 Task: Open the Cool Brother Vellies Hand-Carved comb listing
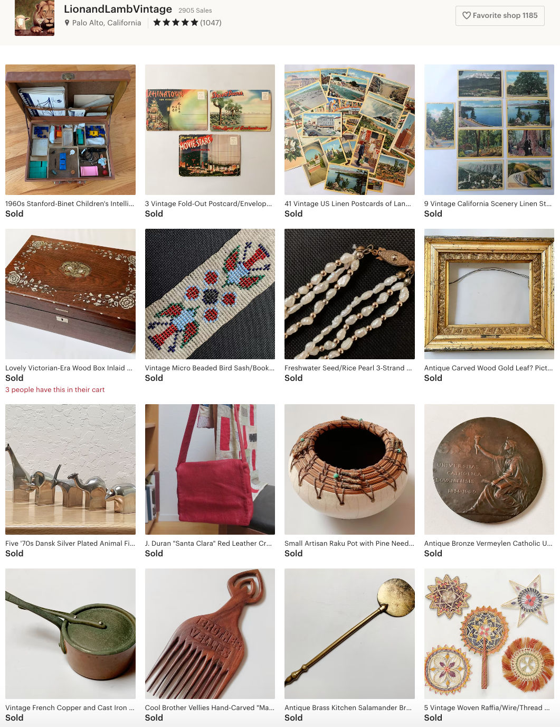pyautogui.click(x=210, y=633)
